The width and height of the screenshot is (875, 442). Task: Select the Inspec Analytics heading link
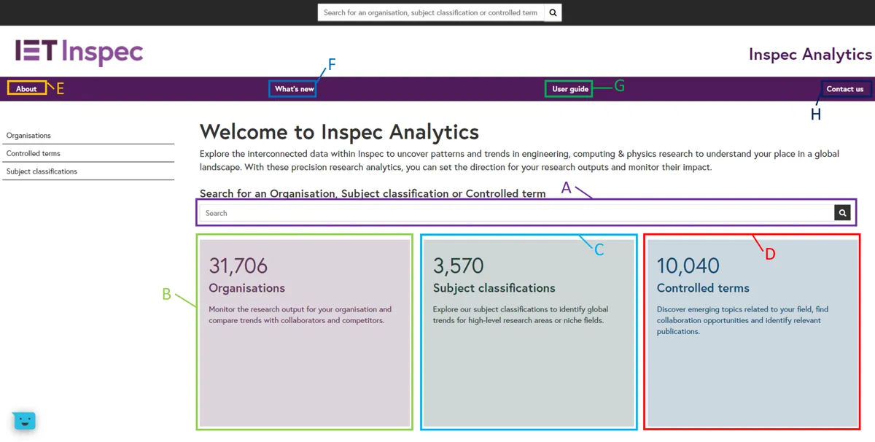click(x=809, y=54)
